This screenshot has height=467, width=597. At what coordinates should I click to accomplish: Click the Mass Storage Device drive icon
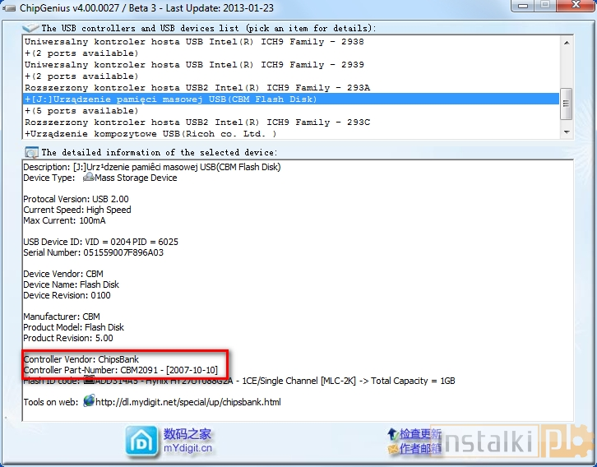pos(88,178)
